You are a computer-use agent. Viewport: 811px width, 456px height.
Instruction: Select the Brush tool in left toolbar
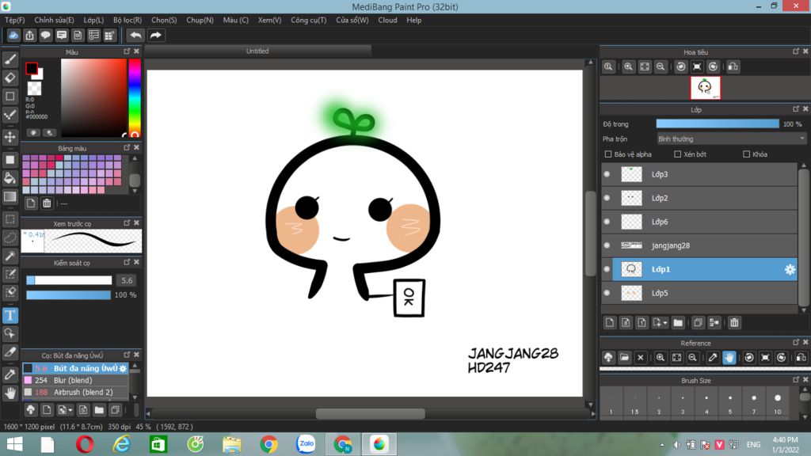pos(10,59)
